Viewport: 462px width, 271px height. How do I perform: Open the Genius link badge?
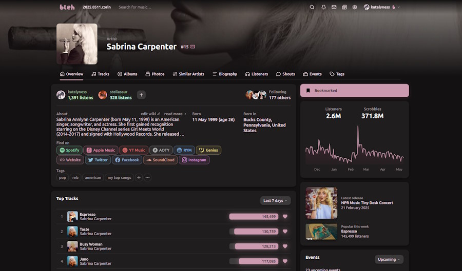point(208,150)
